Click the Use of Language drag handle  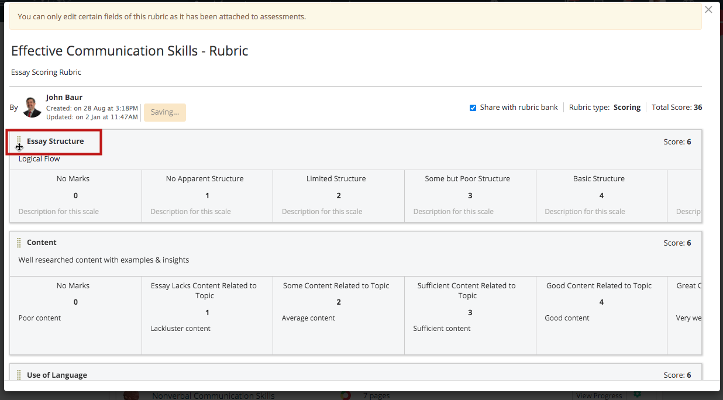(19, 375)
